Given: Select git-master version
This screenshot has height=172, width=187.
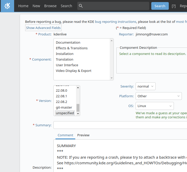Looking at the screenshot, I should click(65, 108).
